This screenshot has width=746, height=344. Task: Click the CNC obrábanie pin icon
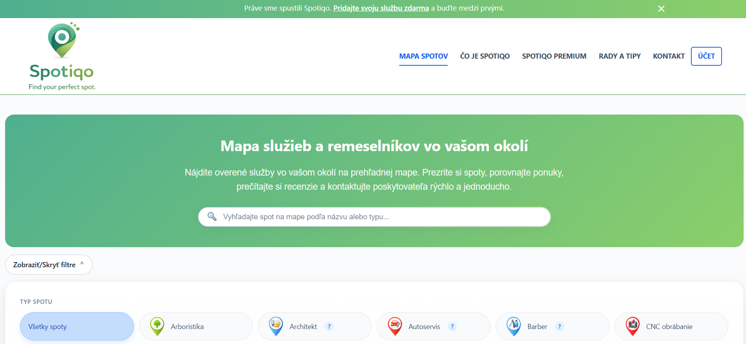tap(633, 326)
